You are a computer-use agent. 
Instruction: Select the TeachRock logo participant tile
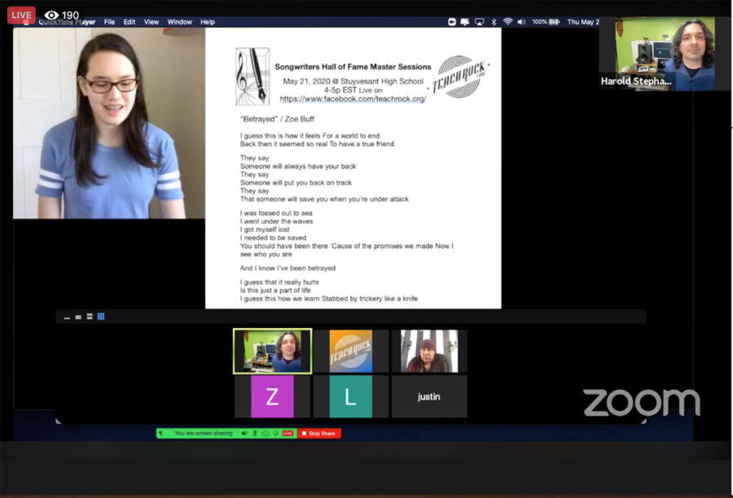point(351,352)
